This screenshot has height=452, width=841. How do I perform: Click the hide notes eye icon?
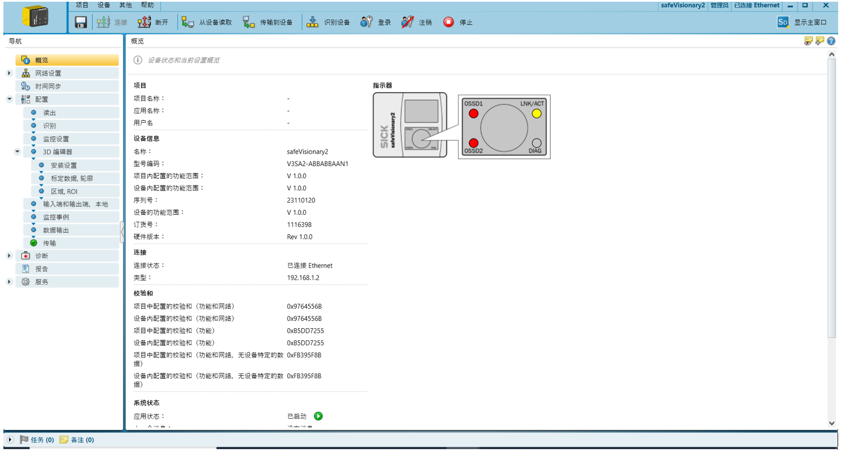[808, 41]
